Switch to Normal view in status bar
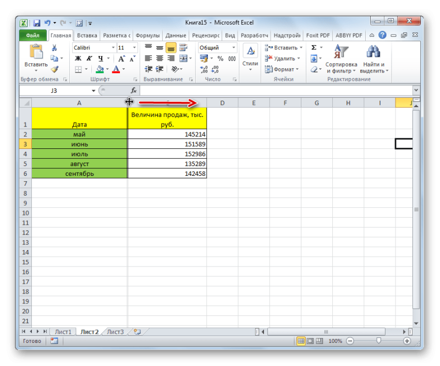This screenshot has width=440, height=366. click(x=301, y=341)
